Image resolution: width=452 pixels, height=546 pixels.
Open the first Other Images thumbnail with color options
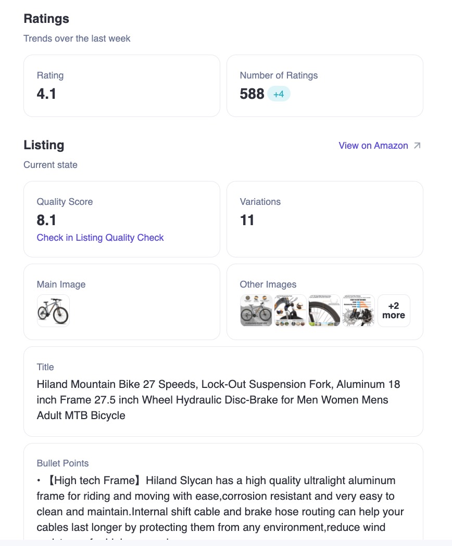(256, 310)
